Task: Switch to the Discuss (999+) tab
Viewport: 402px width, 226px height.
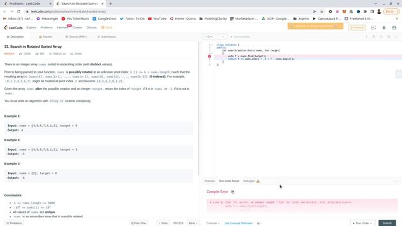Action: point(76,36)
